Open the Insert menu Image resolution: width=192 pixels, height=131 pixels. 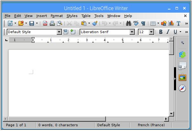[42, 16]
